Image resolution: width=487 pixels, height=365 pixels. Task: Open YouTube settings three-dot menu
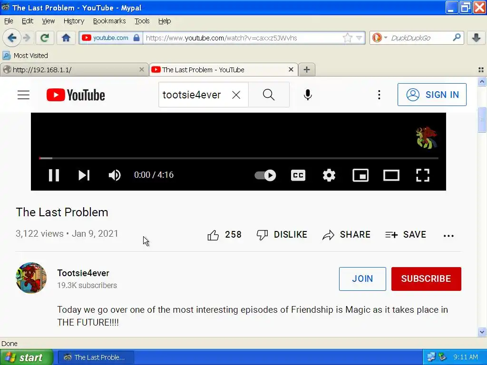click(379, 95)
